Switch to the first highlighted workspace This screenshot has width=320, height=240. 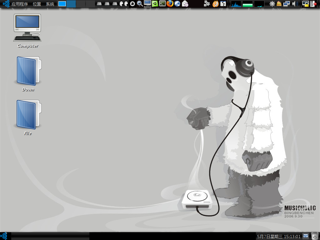click(x=62, y=4)
